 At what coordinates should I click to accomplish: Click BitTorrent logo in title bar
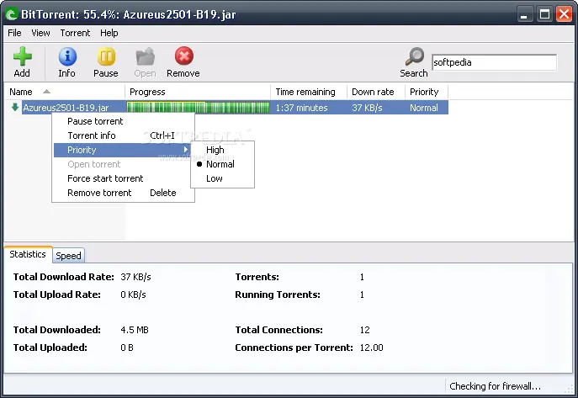coord(12,14)
